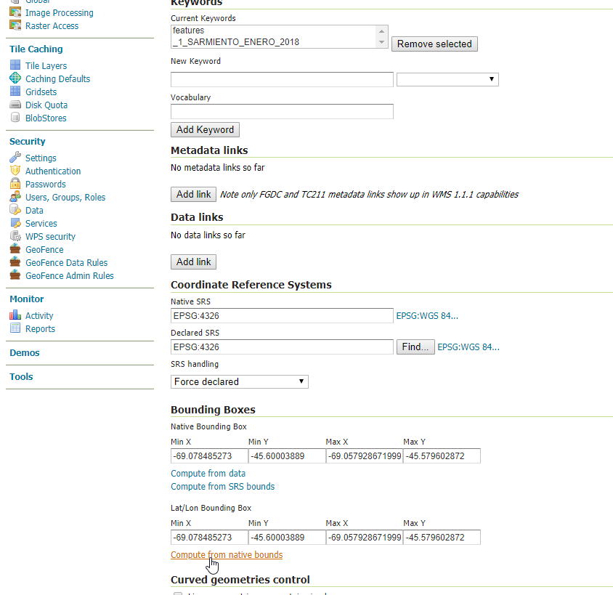Open the new keyword language dropdown
The image size is (613, 595).
[x=447, y=79]
